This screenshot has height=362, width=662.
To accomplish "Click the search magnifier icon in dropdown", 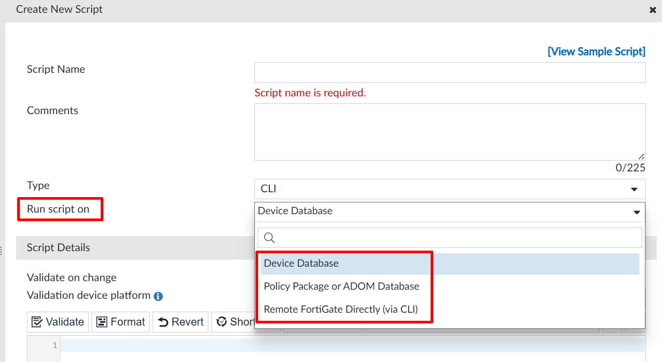I will (269, 238).
